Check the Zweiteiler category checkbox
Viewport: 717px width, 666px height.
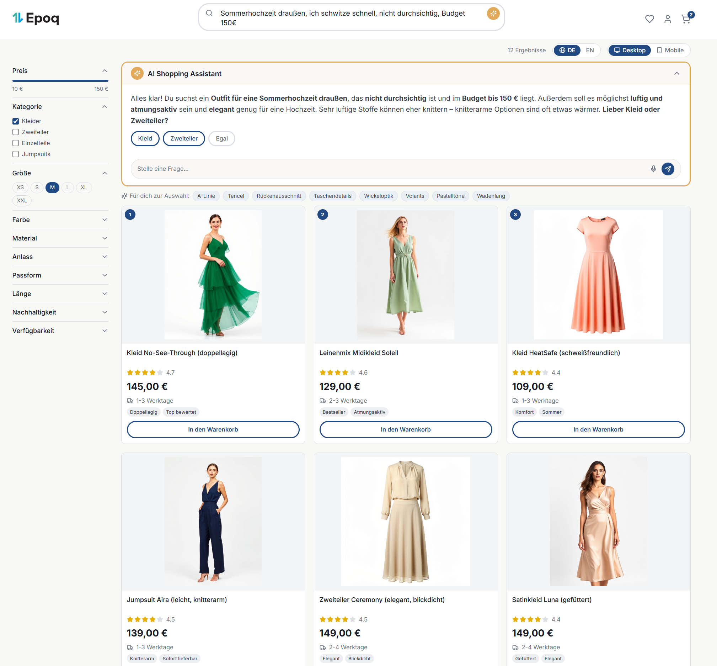point(16,132)
